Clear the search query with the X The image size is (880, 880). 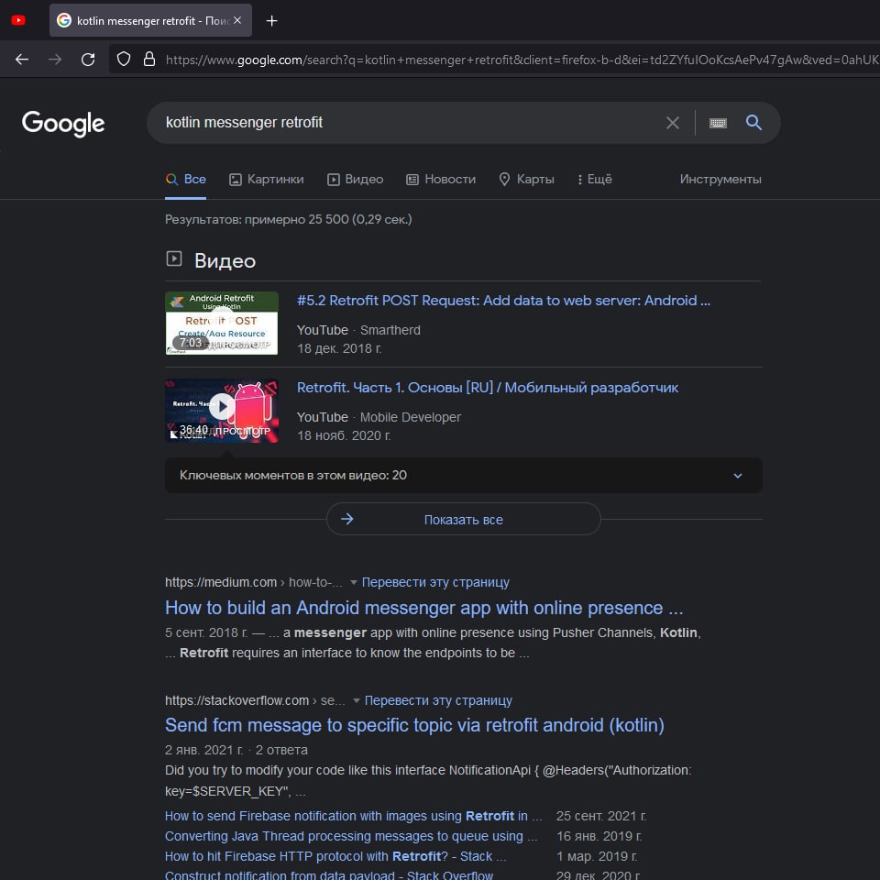(672, 123)
